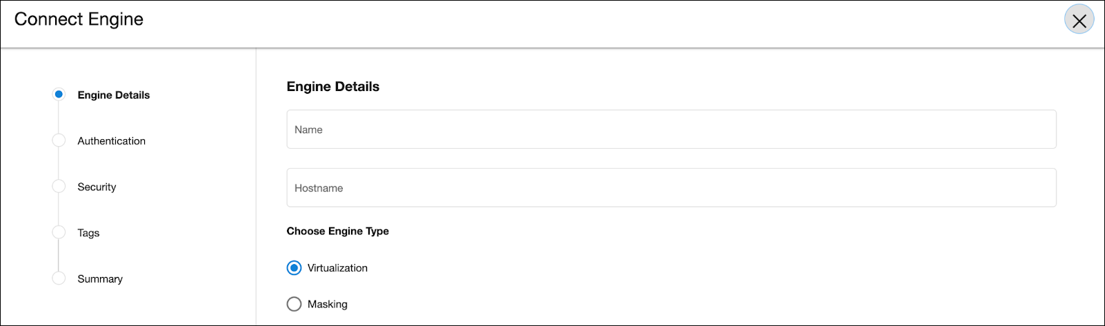Focus the Name input field

click(671, 130)
